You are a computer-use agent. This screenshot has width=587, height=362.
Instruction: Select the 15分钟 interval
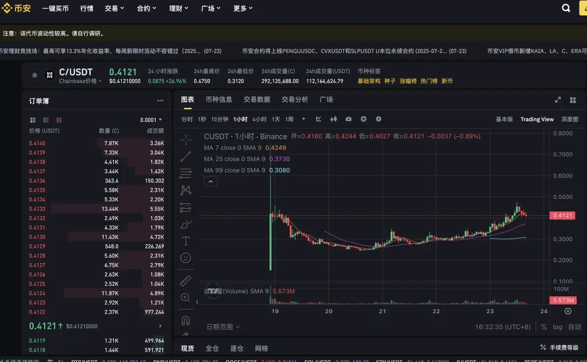tap(220, 119)
